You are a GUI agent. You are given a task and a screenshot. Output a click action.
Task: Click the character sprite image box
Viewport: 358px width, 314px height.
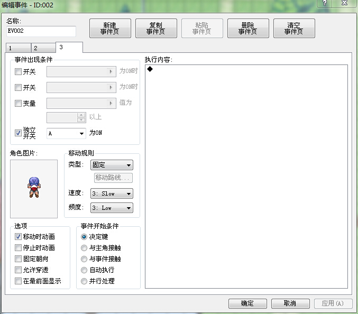coord(34,189)
